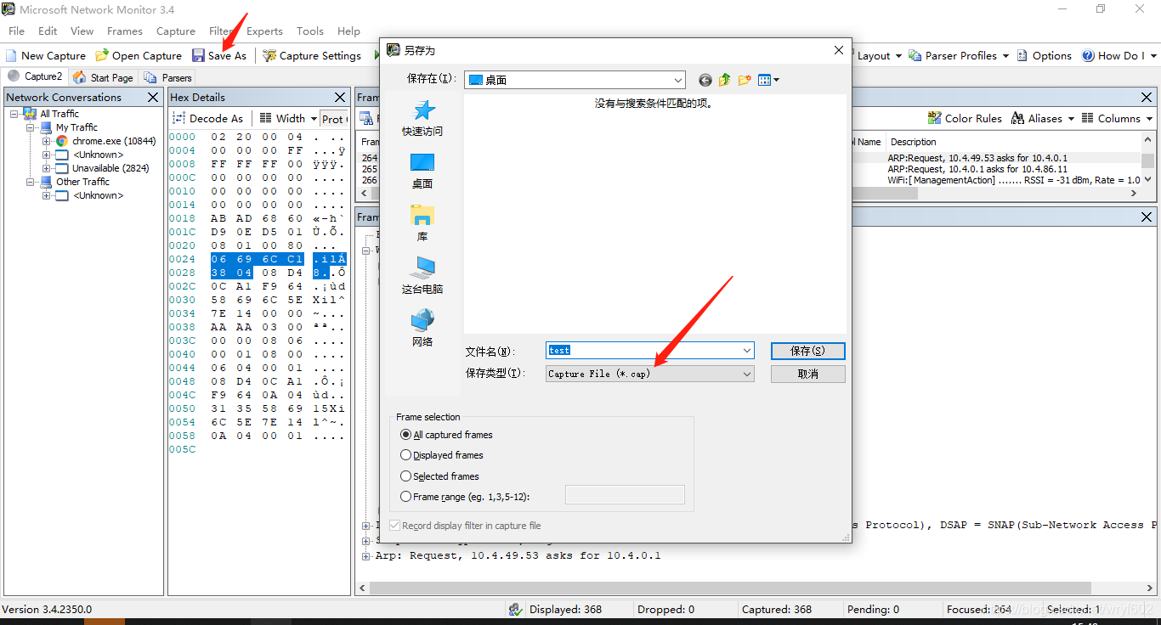Close the Frame Summary panel
1161x625 pixels.
(x=1146, y=98)
